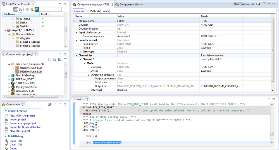
Task: Click the Build (All) hammer icon
Action: tap(6, 141)
